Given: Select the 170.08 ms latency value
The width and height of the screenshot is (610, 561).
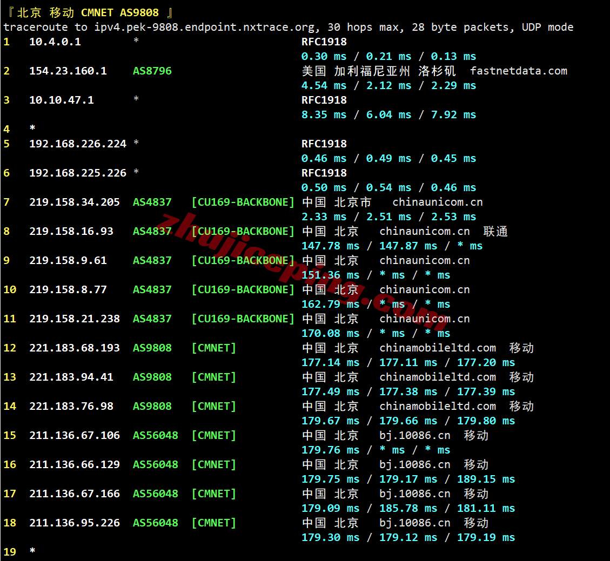Looking at the screenshot, I should (331, 334).
